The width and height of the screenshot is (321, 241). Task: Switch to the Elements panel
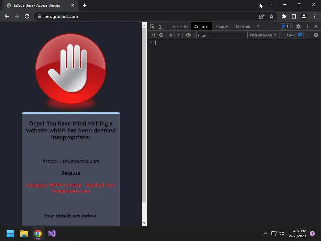click(180, 27)
